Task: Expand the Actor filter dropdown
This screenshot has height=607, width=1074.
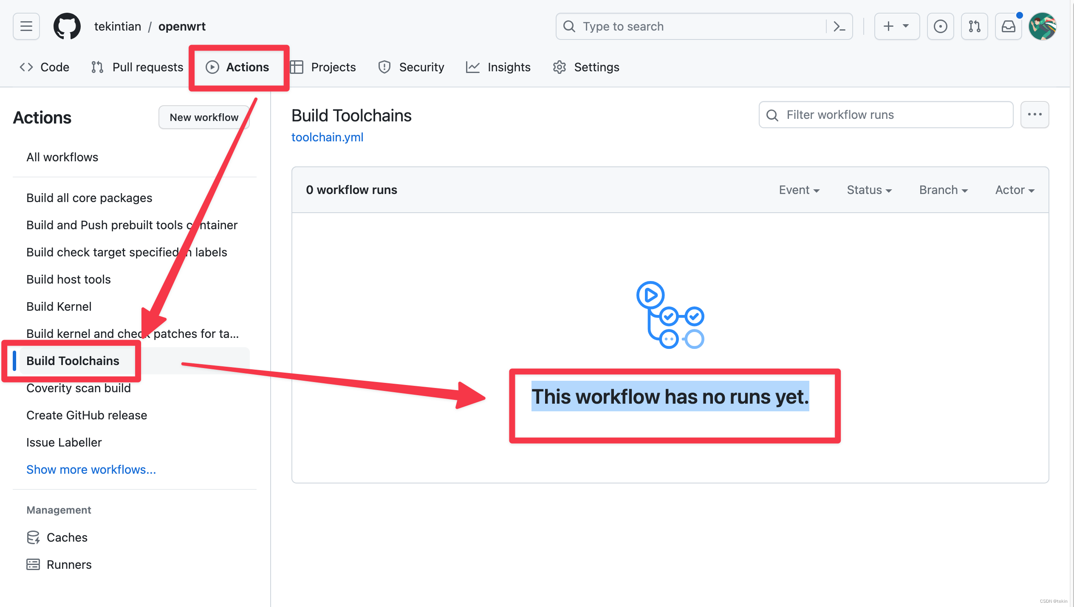Action: (x=1015, y=190)
